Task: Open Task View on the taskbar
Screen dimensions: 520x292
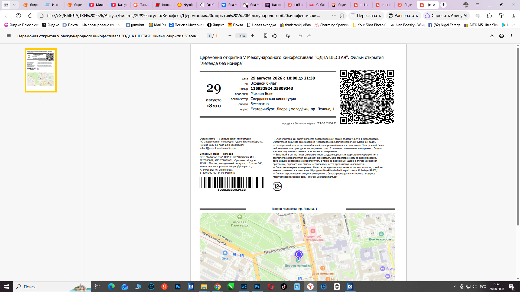Action: 97,287
